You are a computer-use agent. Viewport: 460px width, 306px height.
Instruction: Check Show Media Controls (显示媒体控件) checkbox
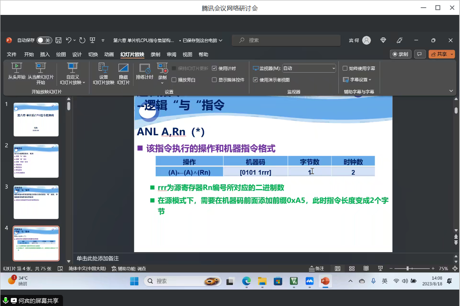coord(214,80)
